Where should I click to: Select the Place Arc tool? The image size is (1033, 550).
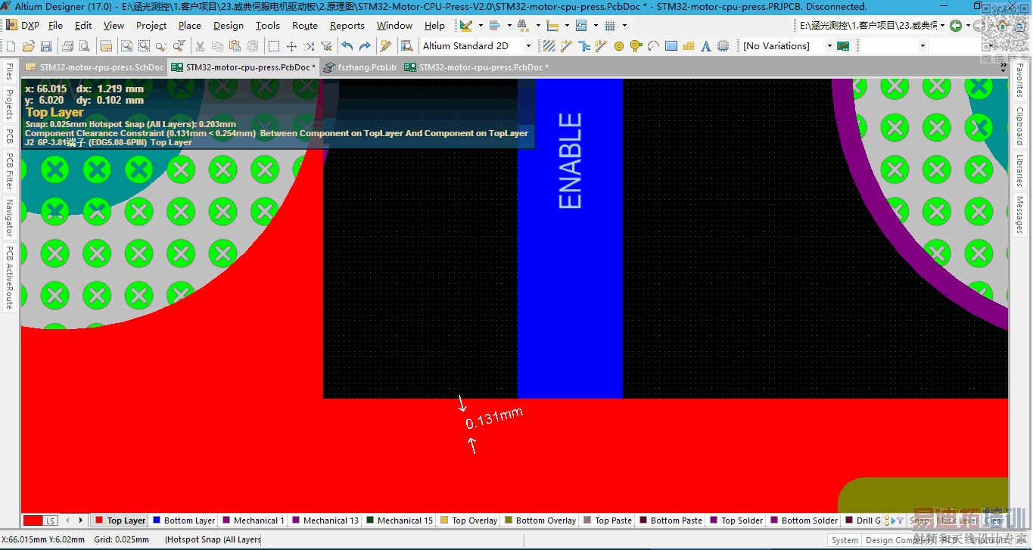653,46
